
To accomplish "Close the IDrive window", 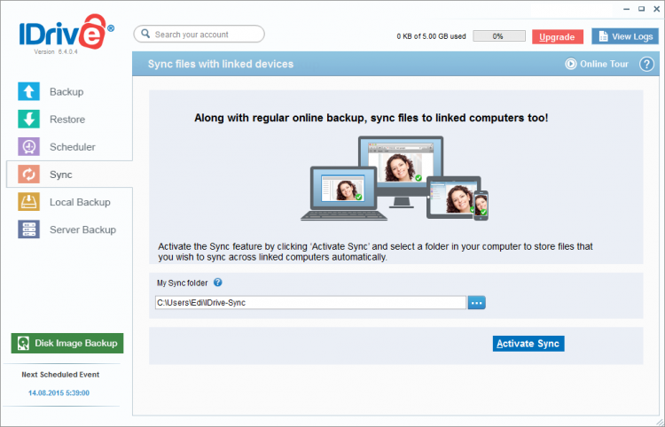I will click(656, 9).
